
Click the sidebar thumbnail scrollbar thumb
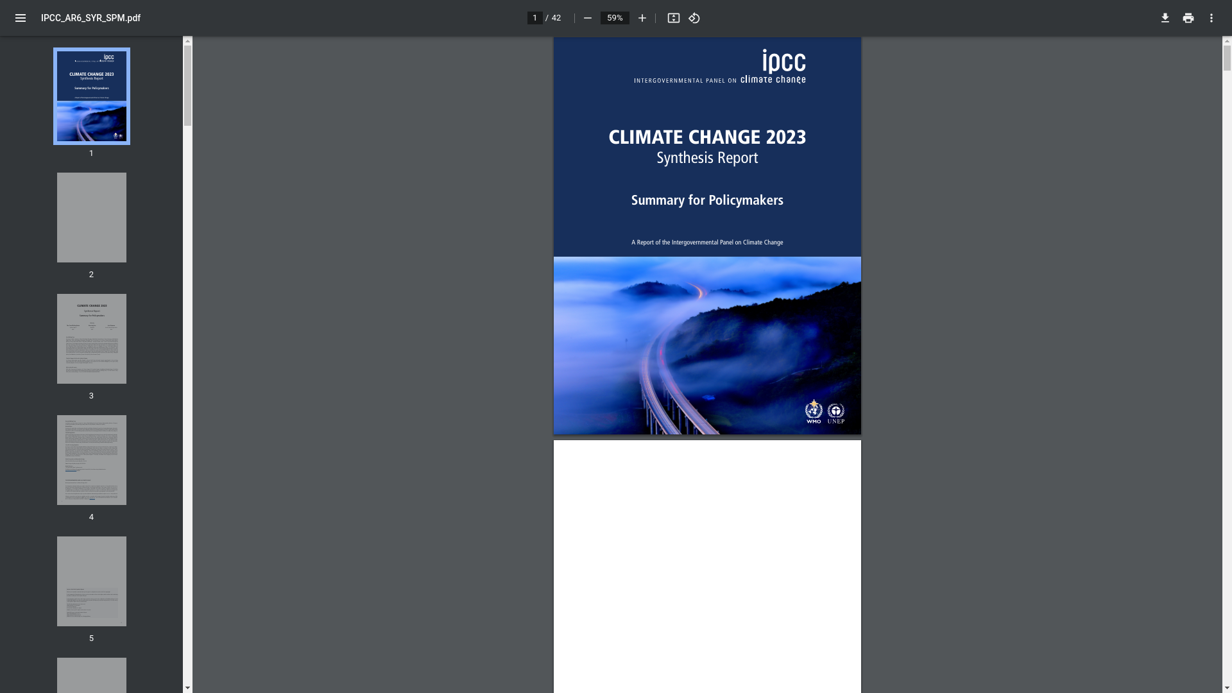coord(187,85)
